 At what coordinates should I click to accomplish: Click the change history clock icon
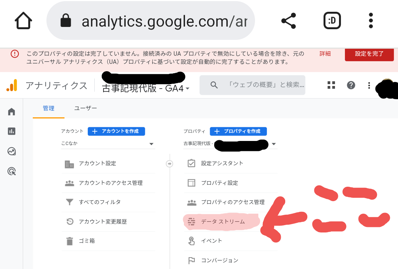(70, 221)
